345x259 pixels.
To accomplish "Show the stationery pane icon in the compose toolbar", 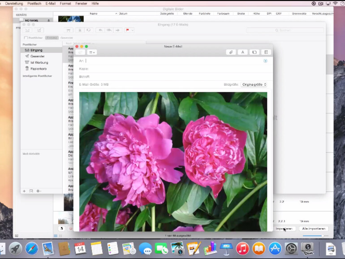I will [266, 52].
